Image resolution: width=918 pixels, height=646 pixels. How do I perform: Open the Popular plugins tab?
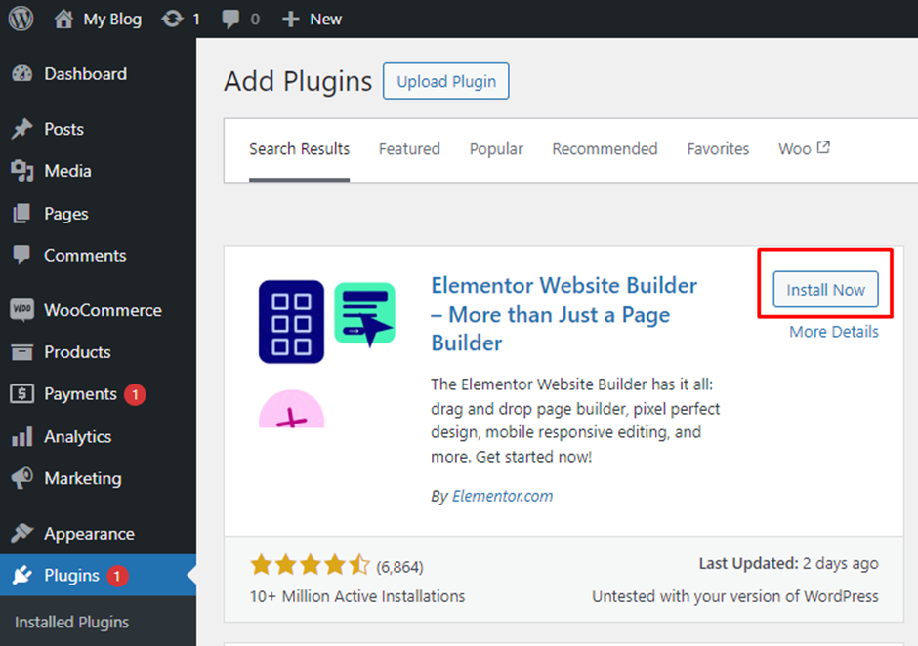point(496,148)
